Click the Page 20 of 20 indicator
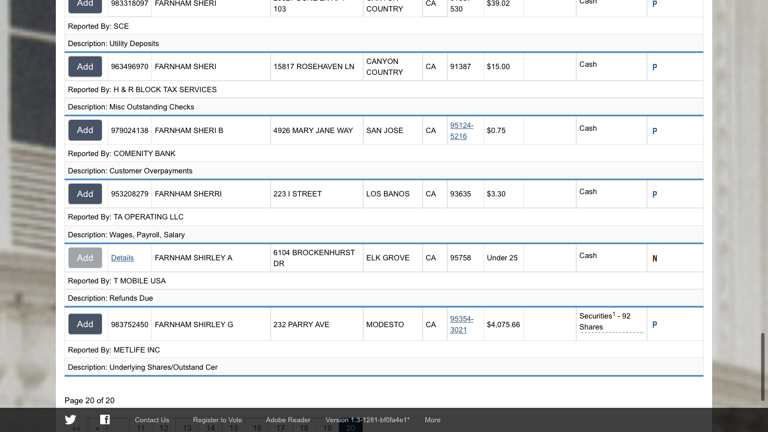This screenshot has height=432, width=768. [x=89, y=401]
